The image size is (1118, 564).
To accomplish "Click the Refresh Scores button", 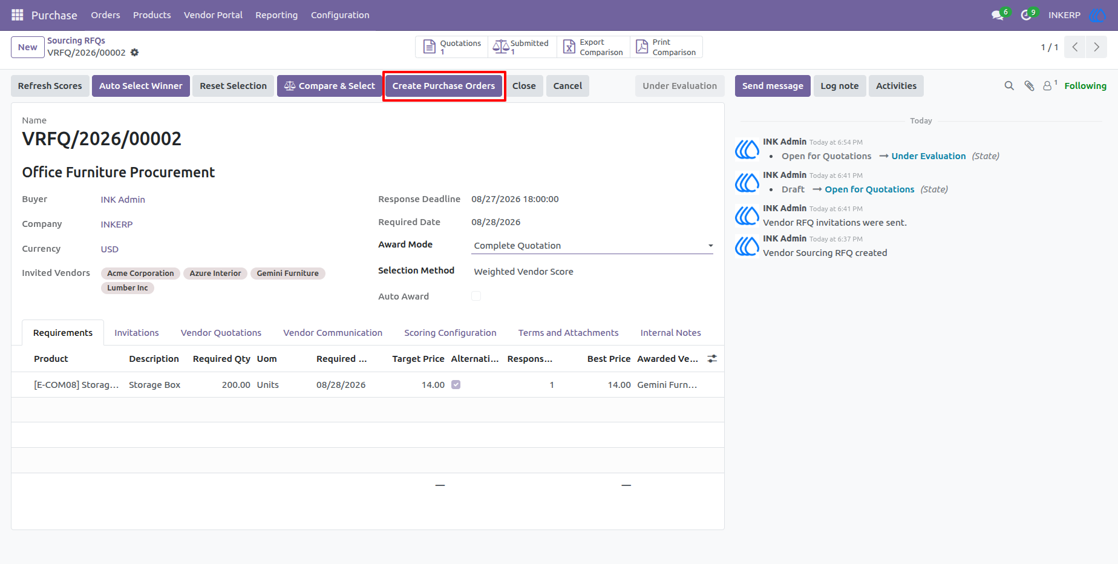I will (50, 86).
